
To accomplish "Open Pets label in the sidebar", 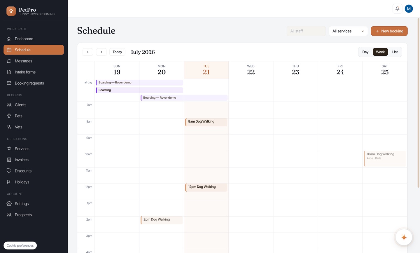I will tap(18, 116).
